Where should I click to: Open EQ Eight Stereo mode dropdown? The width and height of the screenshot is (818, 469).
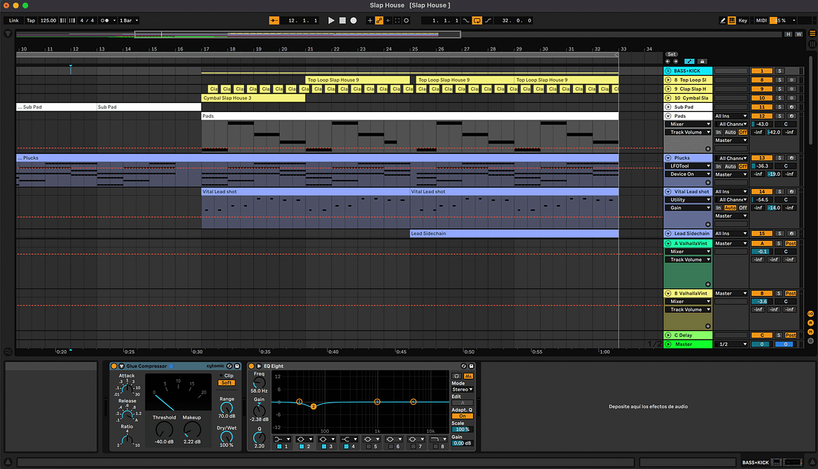pos(462,389)
